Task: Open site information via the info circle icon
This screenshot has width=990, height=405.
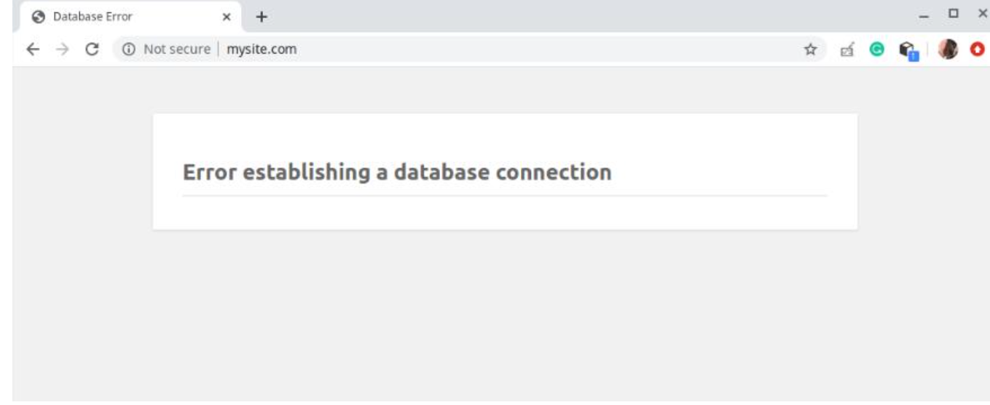Action: pos(129,50)
